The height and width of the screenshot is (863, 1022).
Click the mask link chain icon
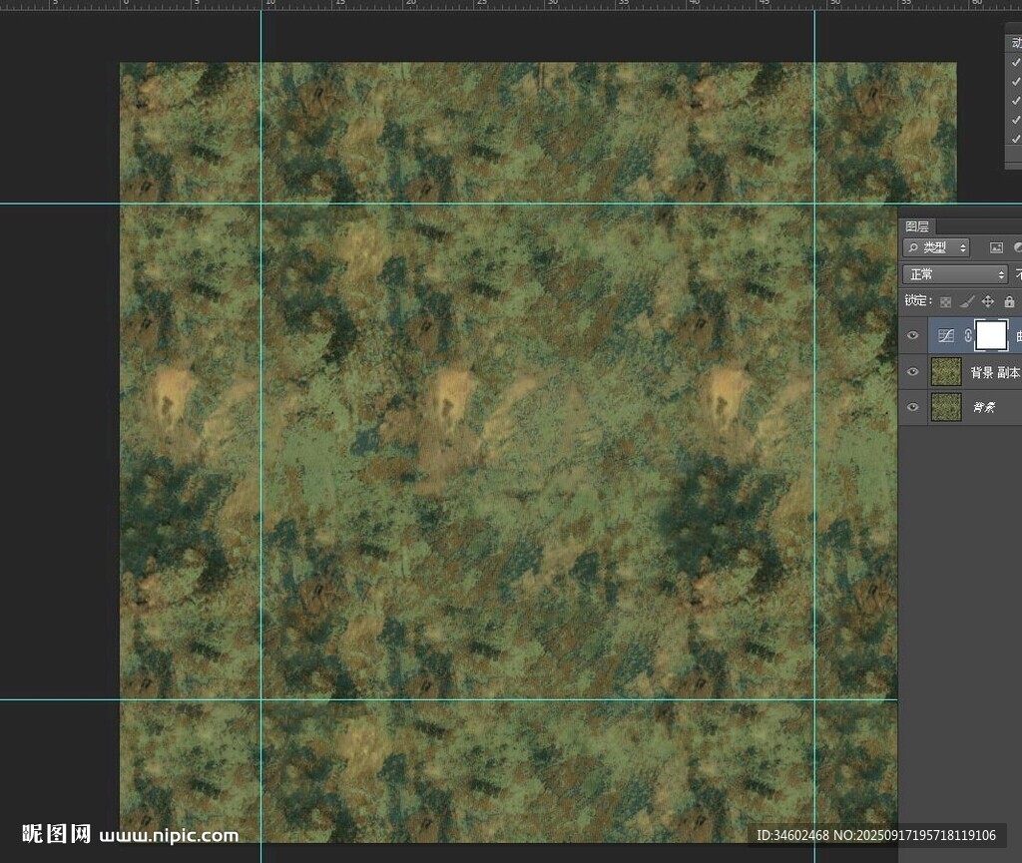968,336
